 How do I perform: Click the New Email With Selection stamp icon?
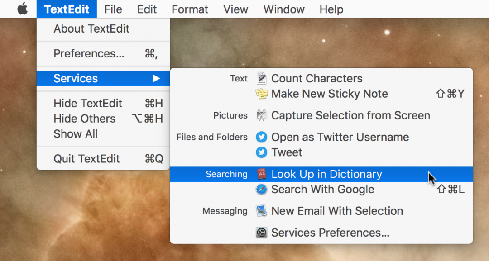[x=261, y=211]
